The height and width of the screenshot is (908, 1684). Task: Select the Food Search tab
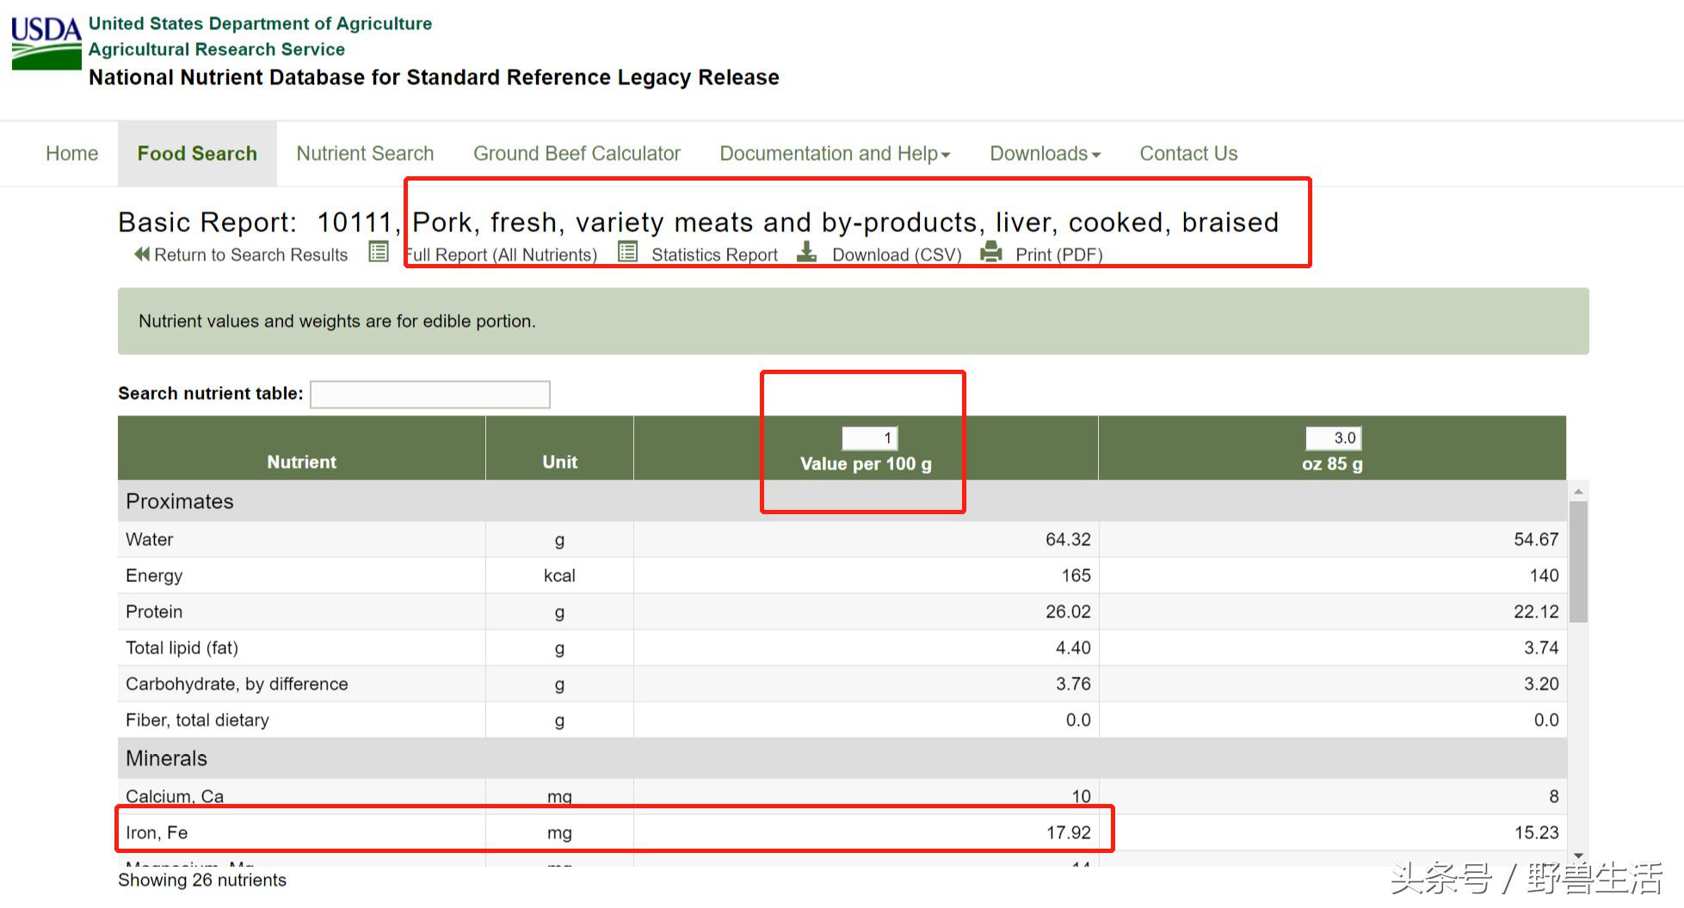point(197,154)
